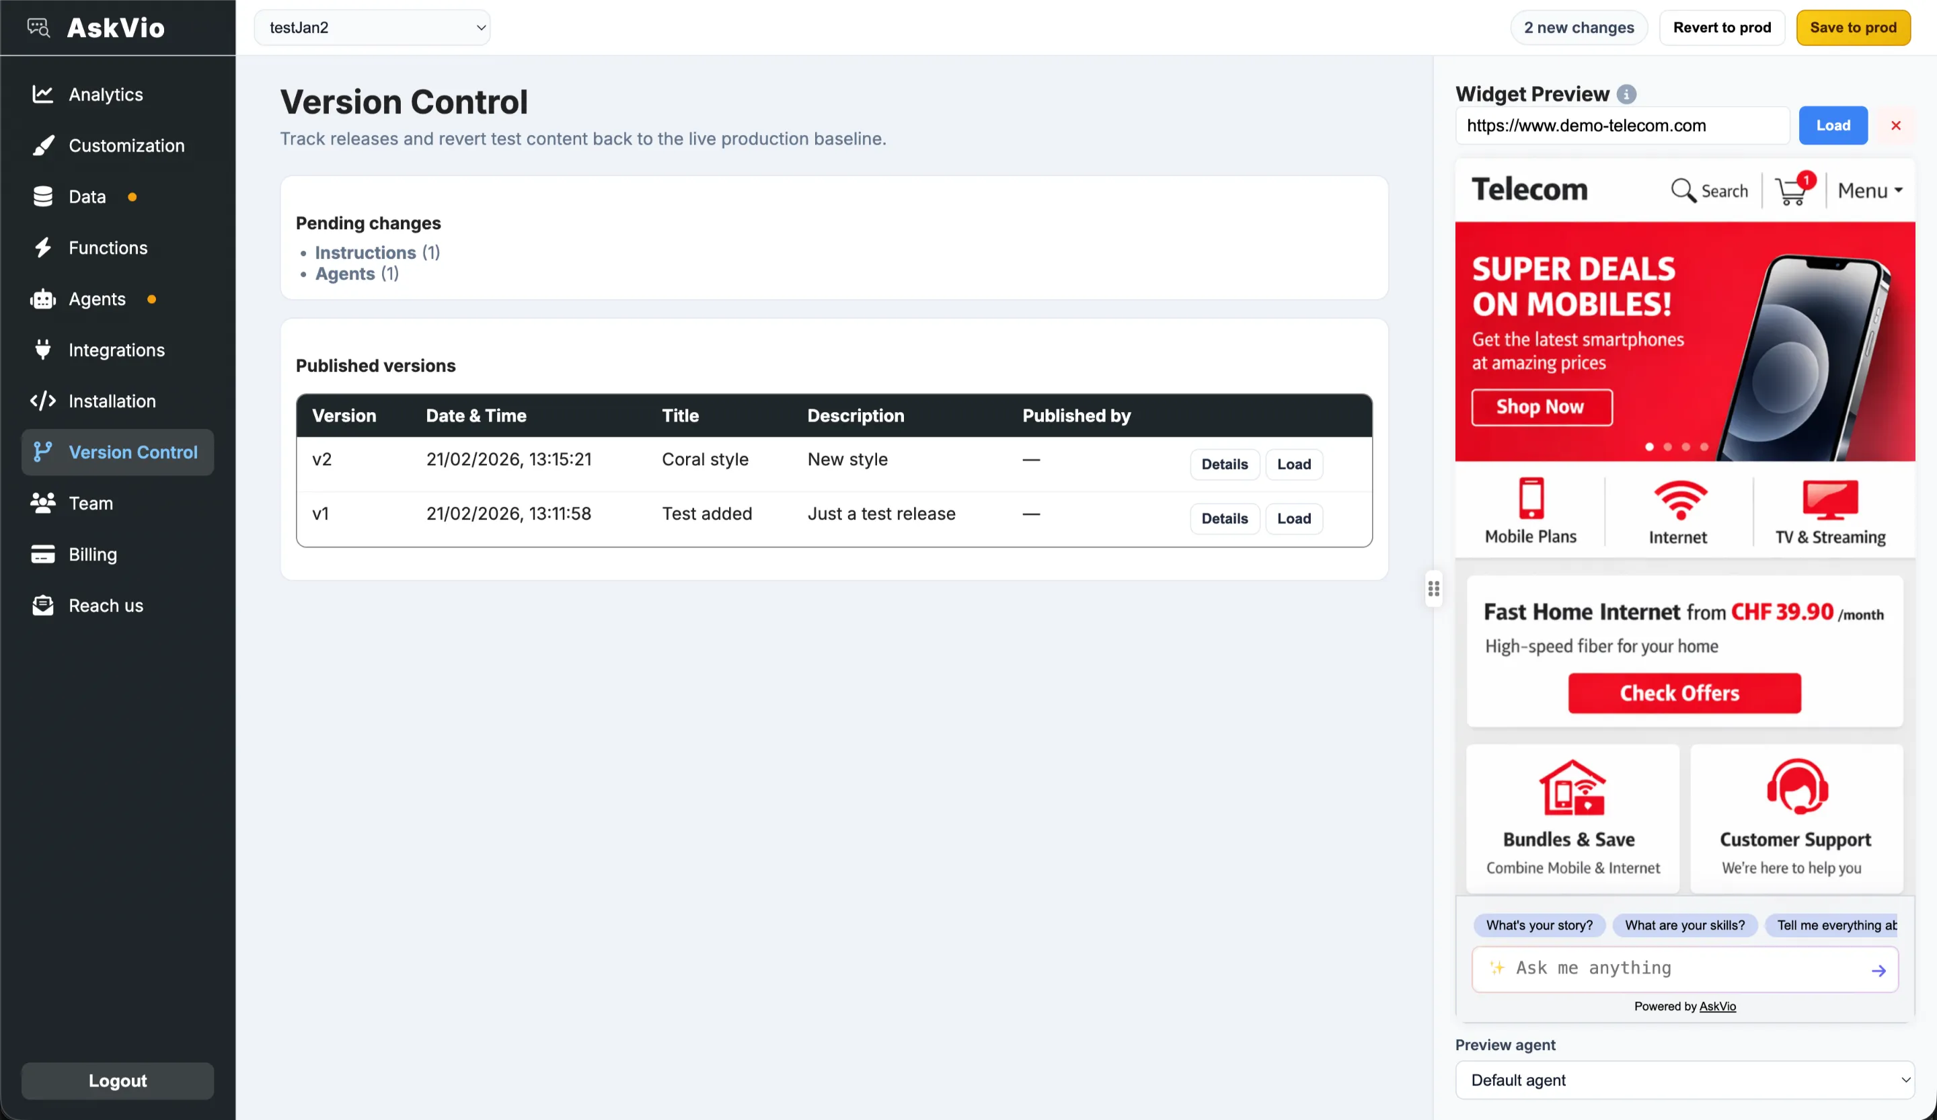1937x1120 pixels.
Task: Click the Agents robot icon
Action: [43, 298]
